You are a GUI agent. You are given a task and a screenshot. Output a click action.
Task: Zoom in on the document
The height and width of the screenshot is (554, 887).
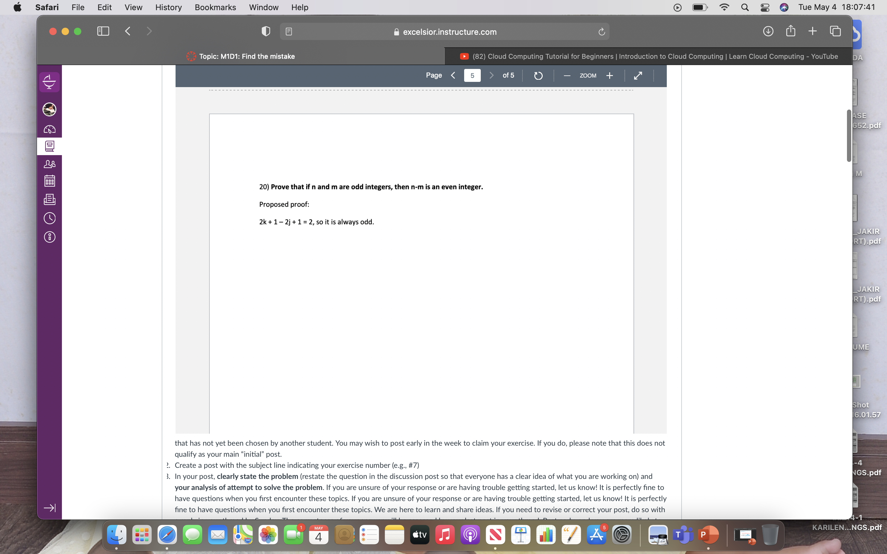(610, 75)
